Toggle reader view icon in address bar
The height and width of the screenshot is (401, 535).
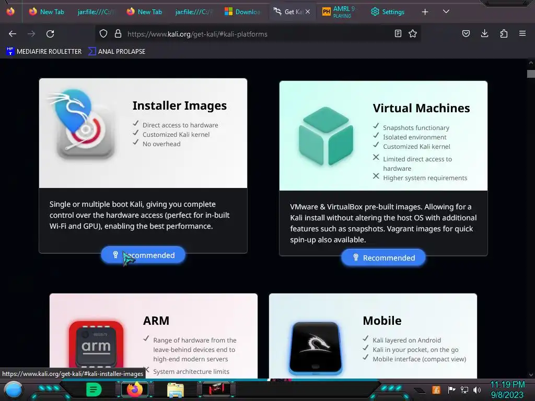coord(398,33)
